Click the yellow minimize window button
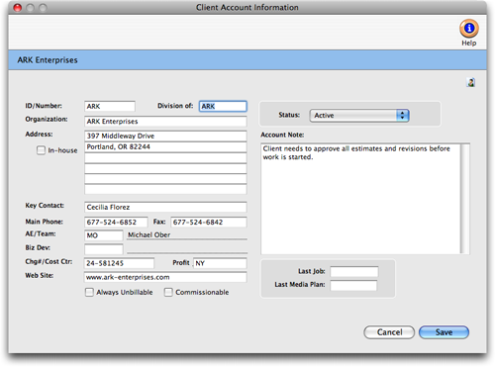The image size is (495, 367). coord(31,7)
